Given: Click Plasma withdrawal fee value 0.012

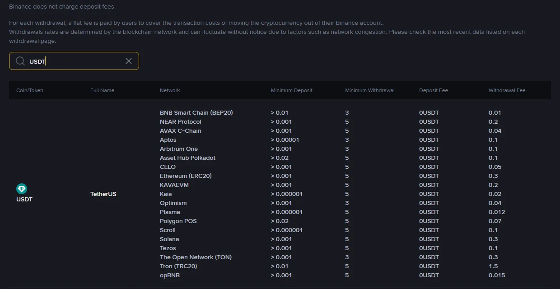Looking at the screenshot, I should pos(497,212).
